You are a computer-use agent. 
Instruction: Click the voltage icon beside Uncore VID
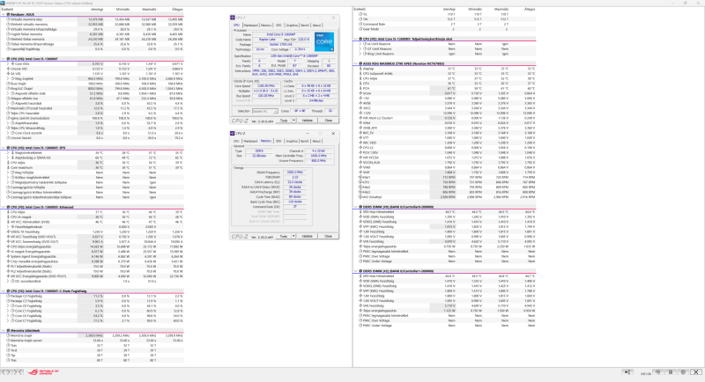(x=9, y=70)
